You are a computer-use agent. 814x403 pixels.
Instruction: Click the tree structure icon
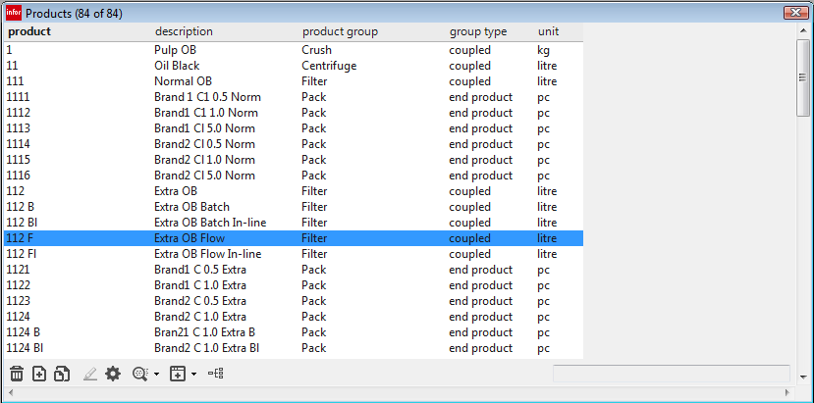216,374
